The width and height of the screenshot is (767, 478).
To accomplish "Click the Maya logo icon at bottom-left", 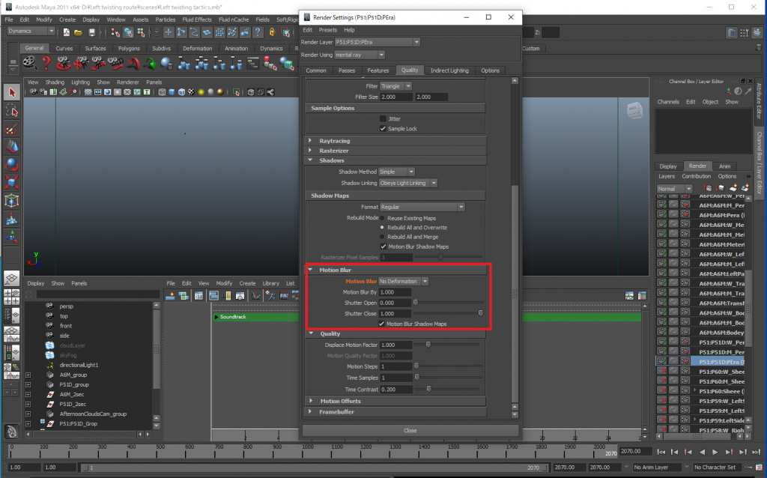I will tap(12, 431).
